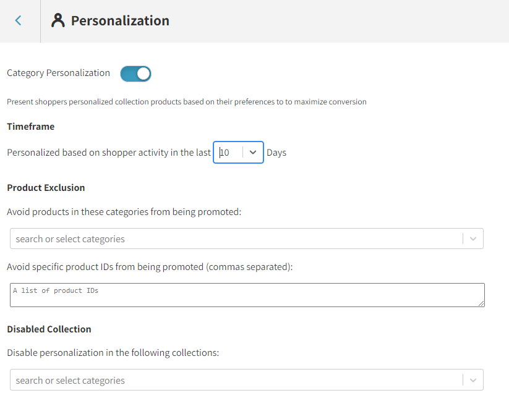
Task: Focus the excluded categories search field
Action: (235, 239)
